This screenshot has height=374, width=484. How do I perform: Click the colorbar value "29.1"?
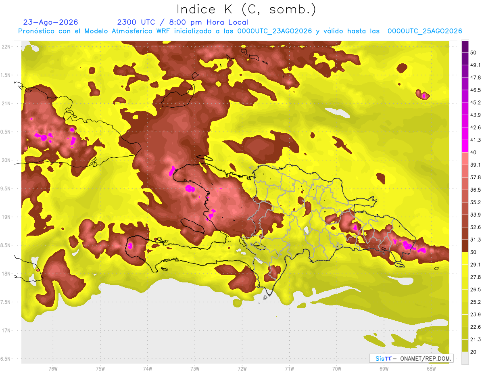coord(476,265)
